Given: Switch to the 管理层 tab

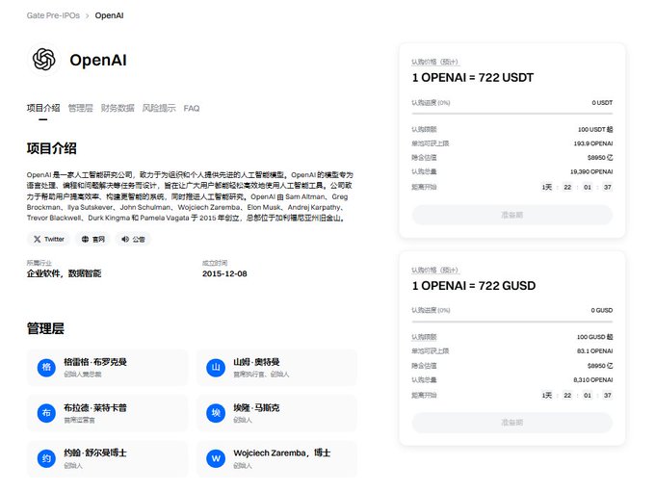Looking at the screenshot, I should pyautogui.click(x=81, y=108).
